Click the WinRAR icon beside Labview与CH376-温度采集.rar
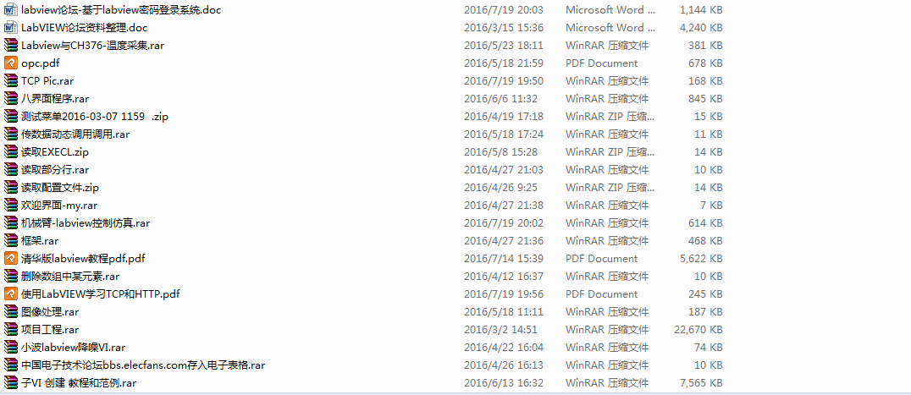The width and height of the screenshot is (911, 395). coord(11,45)
